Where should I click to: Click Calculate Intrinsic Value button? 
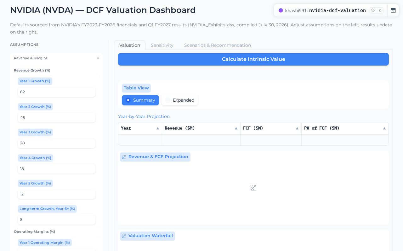pos(253,59)
